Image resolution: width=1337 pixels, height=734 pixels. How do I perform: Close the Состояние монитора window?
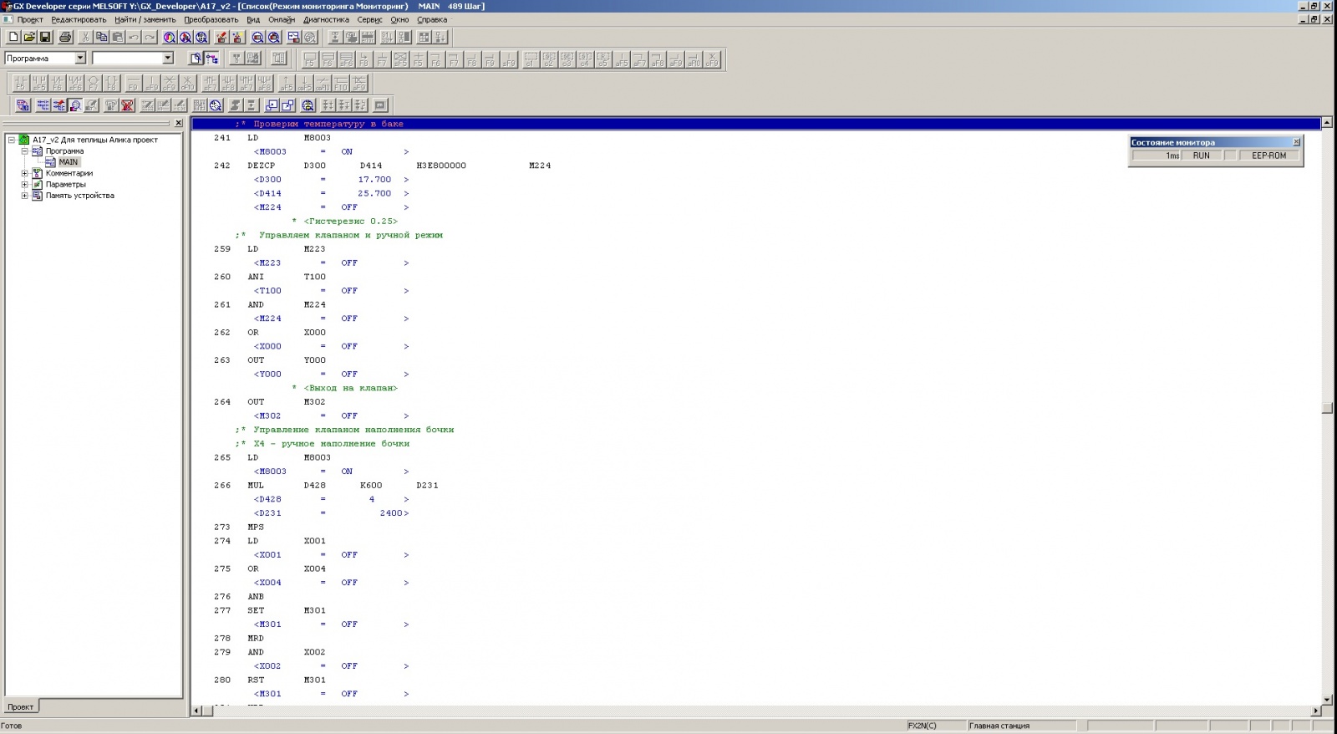pyautogui.click(x=1296, y=142)
